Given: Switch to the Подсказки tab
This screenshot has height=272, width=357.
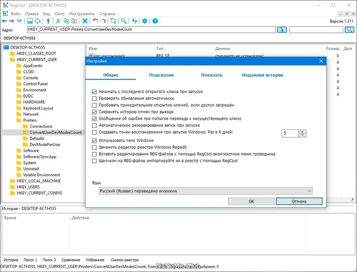Looking at the screenshot, I should point(161,75).
